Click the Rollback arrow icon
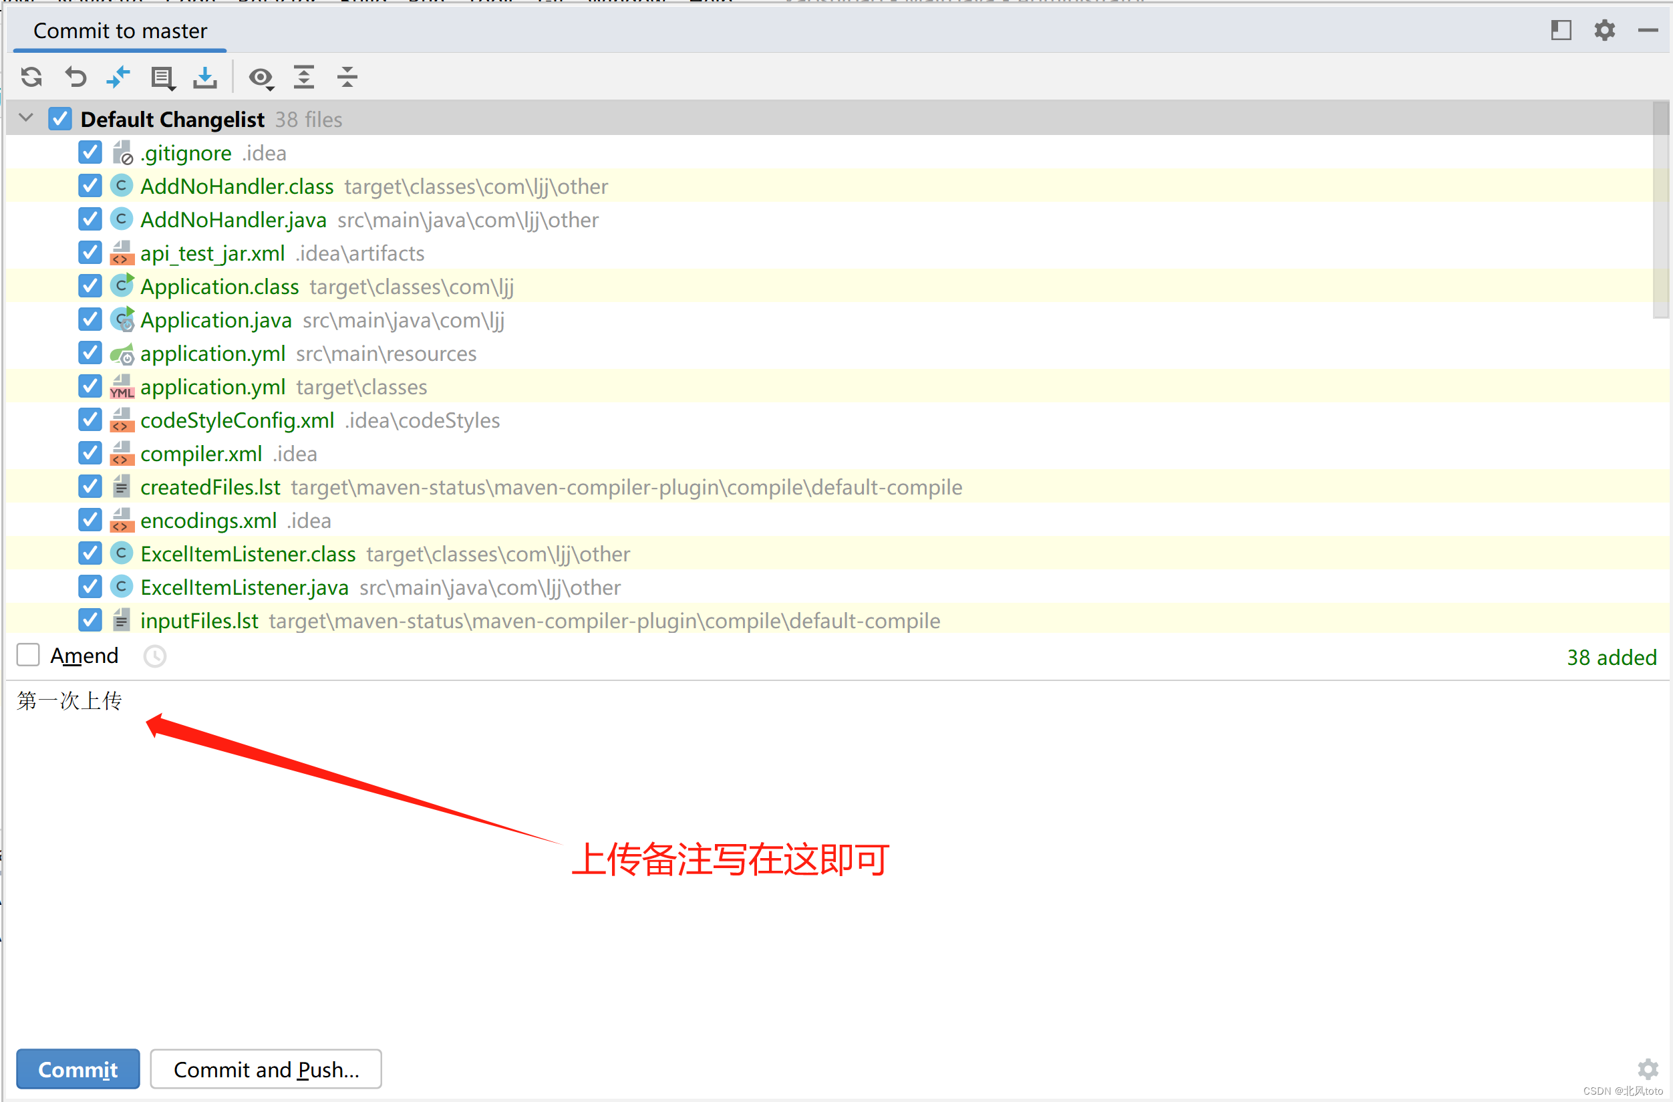Screen dimensions: 1673x1102 [x=75, y=77]
